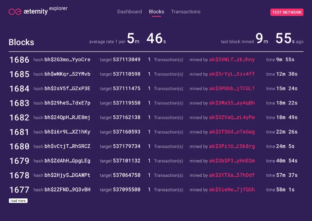This screenshot has width=312, height=221.
Task: Open miner address ak$3Ma55…ayAqBh
Action: click(232, 103)
